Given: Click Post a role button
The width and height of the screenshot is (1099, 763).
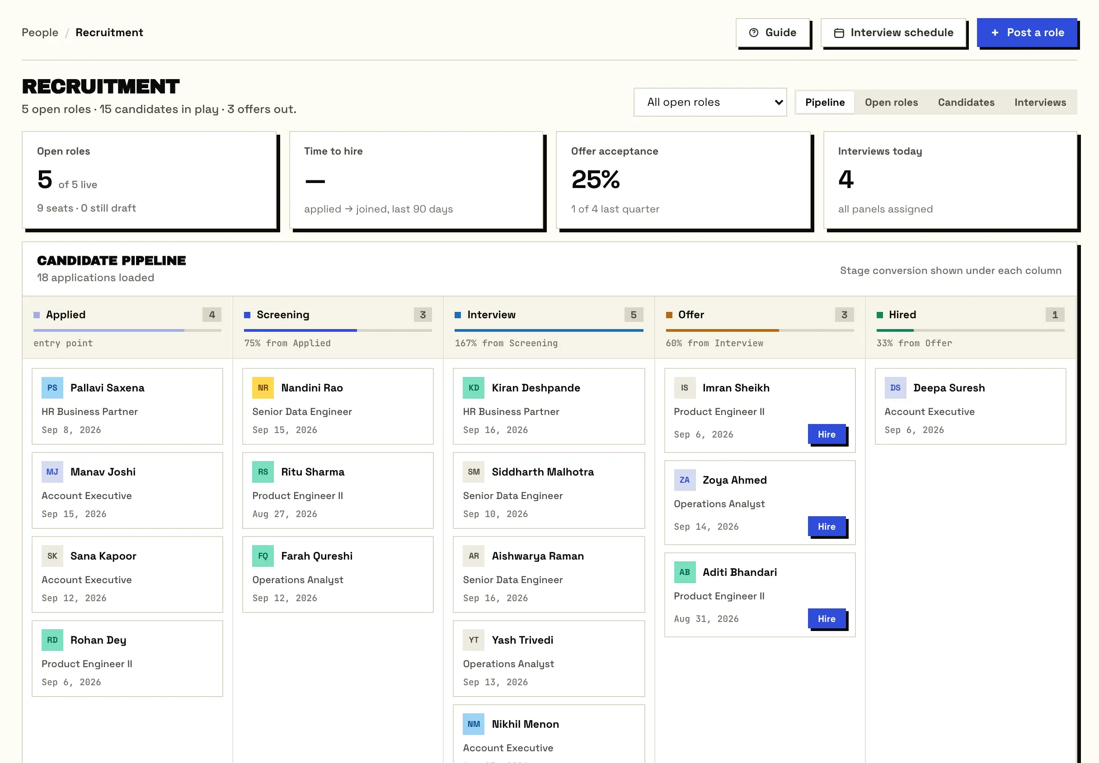Looking at the screenshot, I should (x=1027, y=33).
